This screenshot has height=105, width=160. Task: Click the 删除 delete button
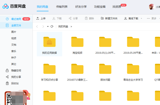(89, 18)
